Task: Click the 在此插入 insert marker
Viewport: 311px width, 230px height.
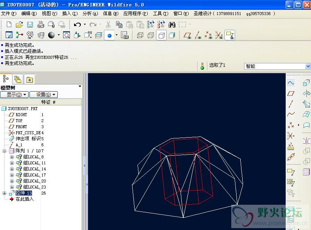Action: pos(25,199)
